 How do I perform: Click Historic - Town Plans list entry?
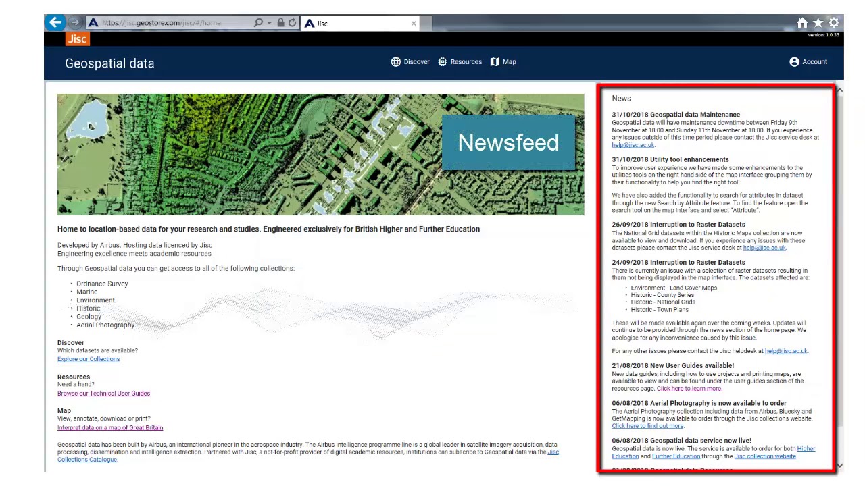[x=660, y=310]
